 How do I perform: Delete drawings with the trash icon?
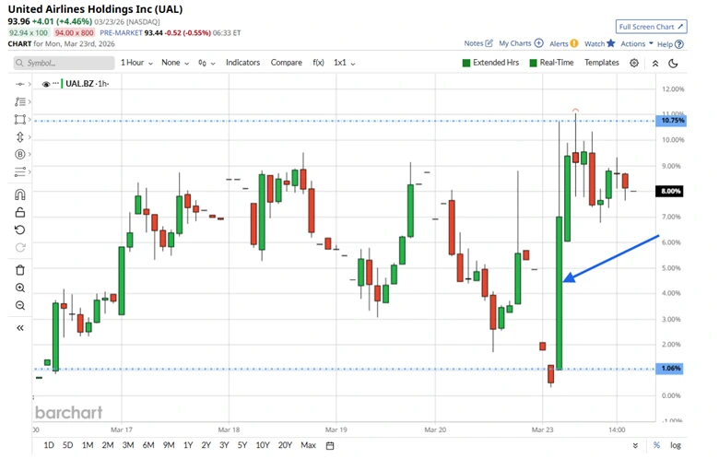click(x=20, y=270)
